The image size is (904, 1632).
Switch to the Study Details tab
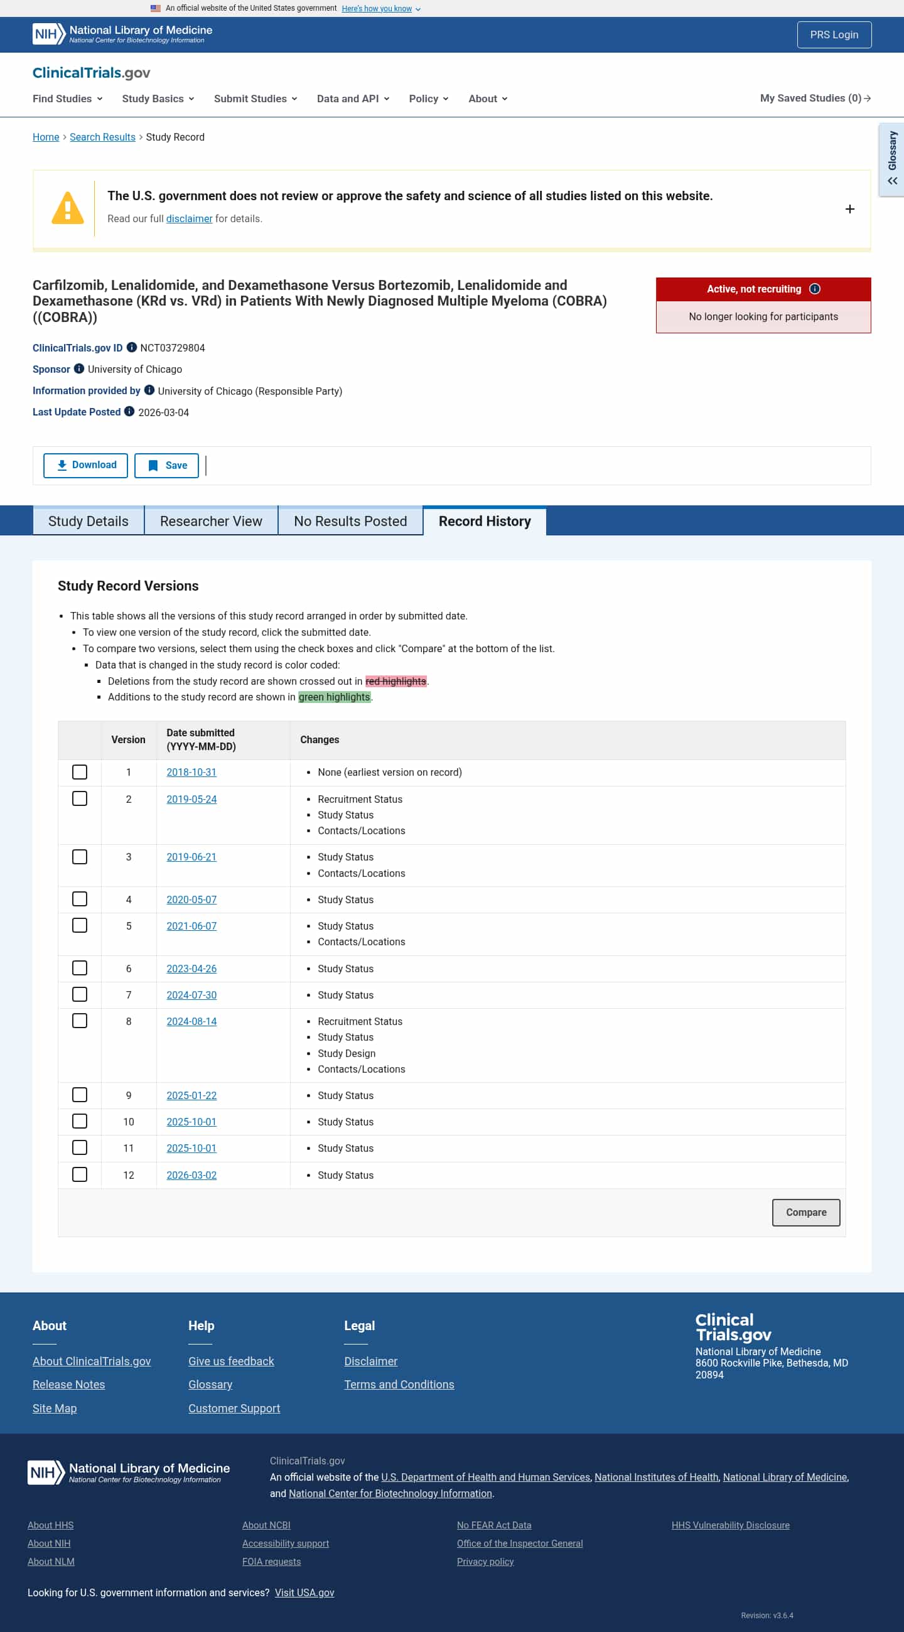pyautogui.click(x=88, y=521)
